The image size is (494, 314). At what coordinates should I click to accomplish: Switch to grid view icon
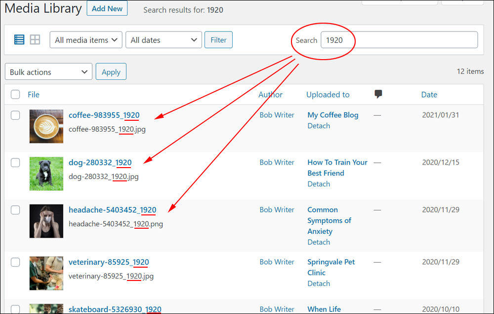click(x=35, y=40)
